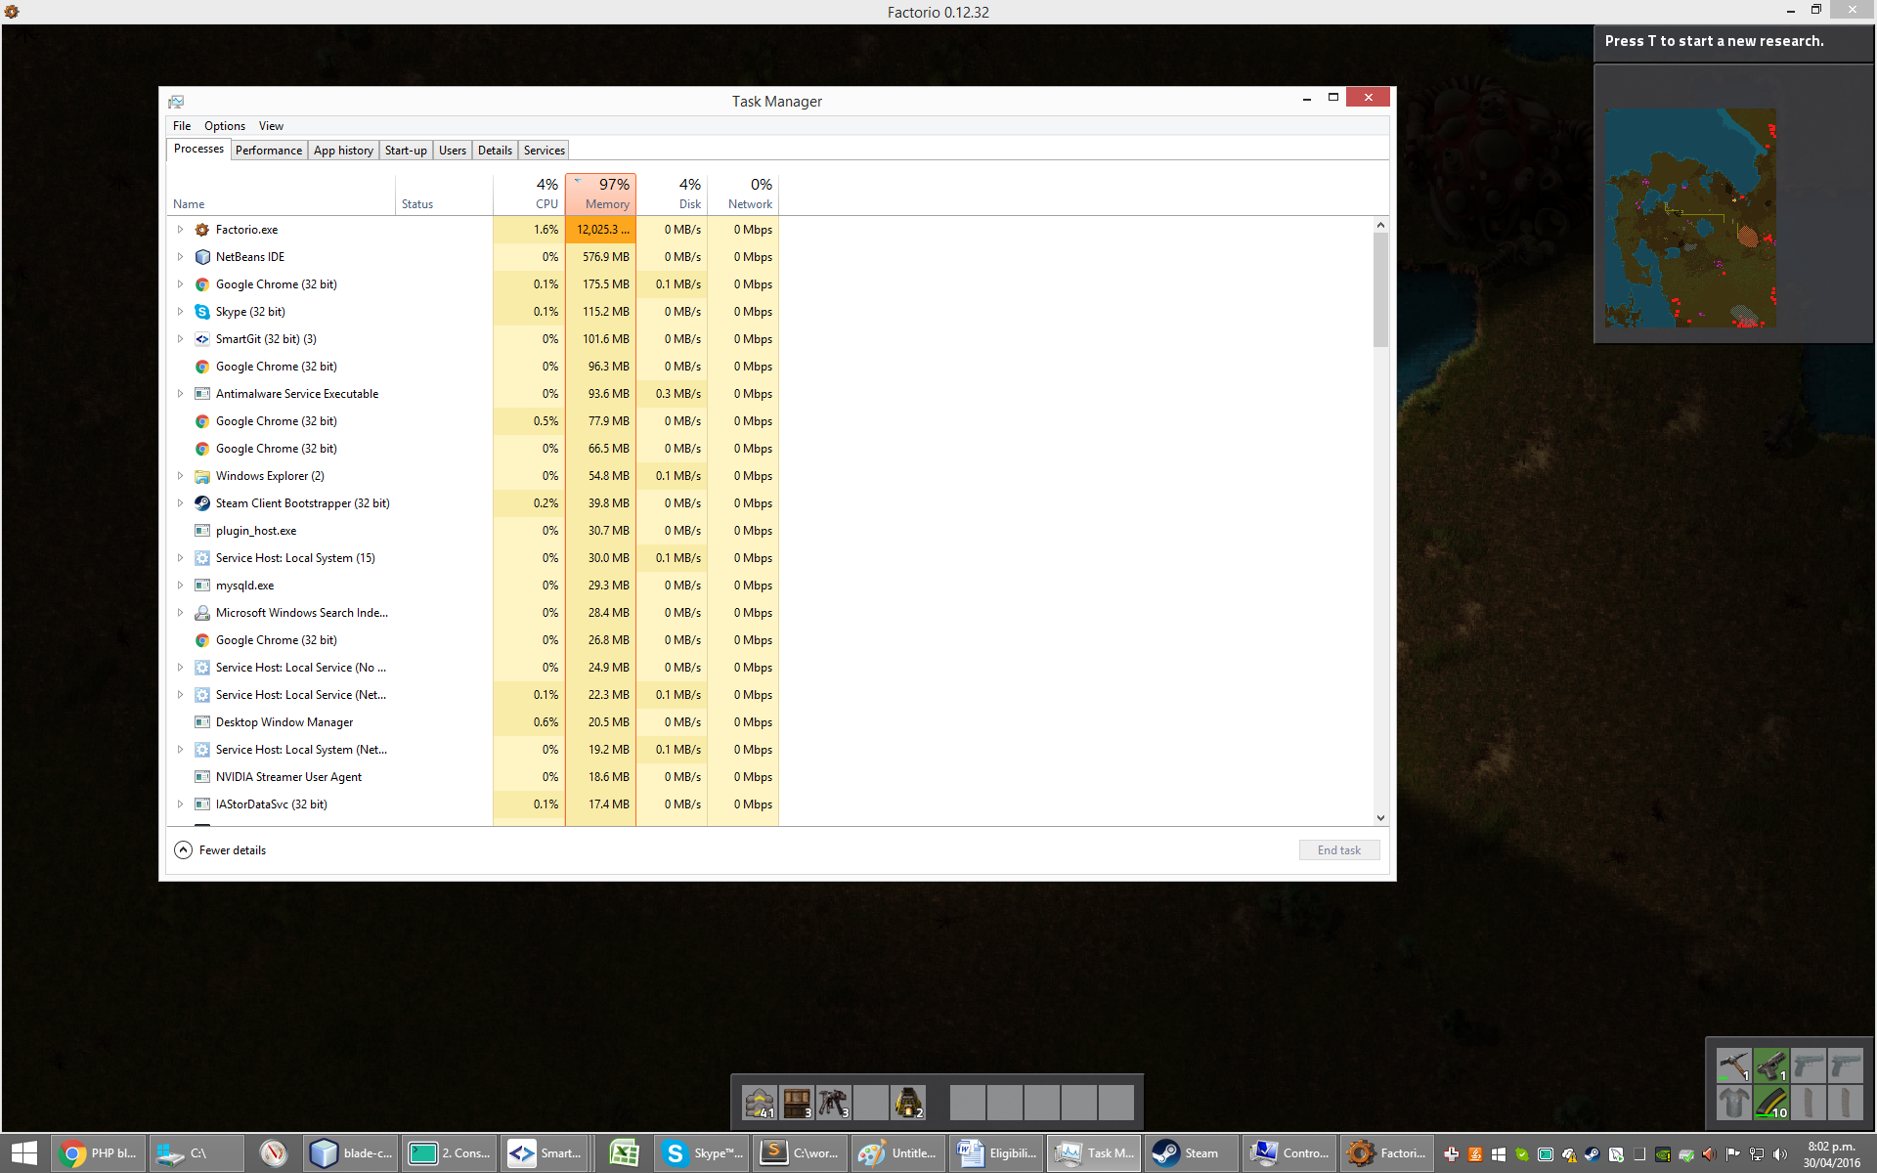
Task: Open the Options menu in Task Manager
Action: tap(225, 126)
